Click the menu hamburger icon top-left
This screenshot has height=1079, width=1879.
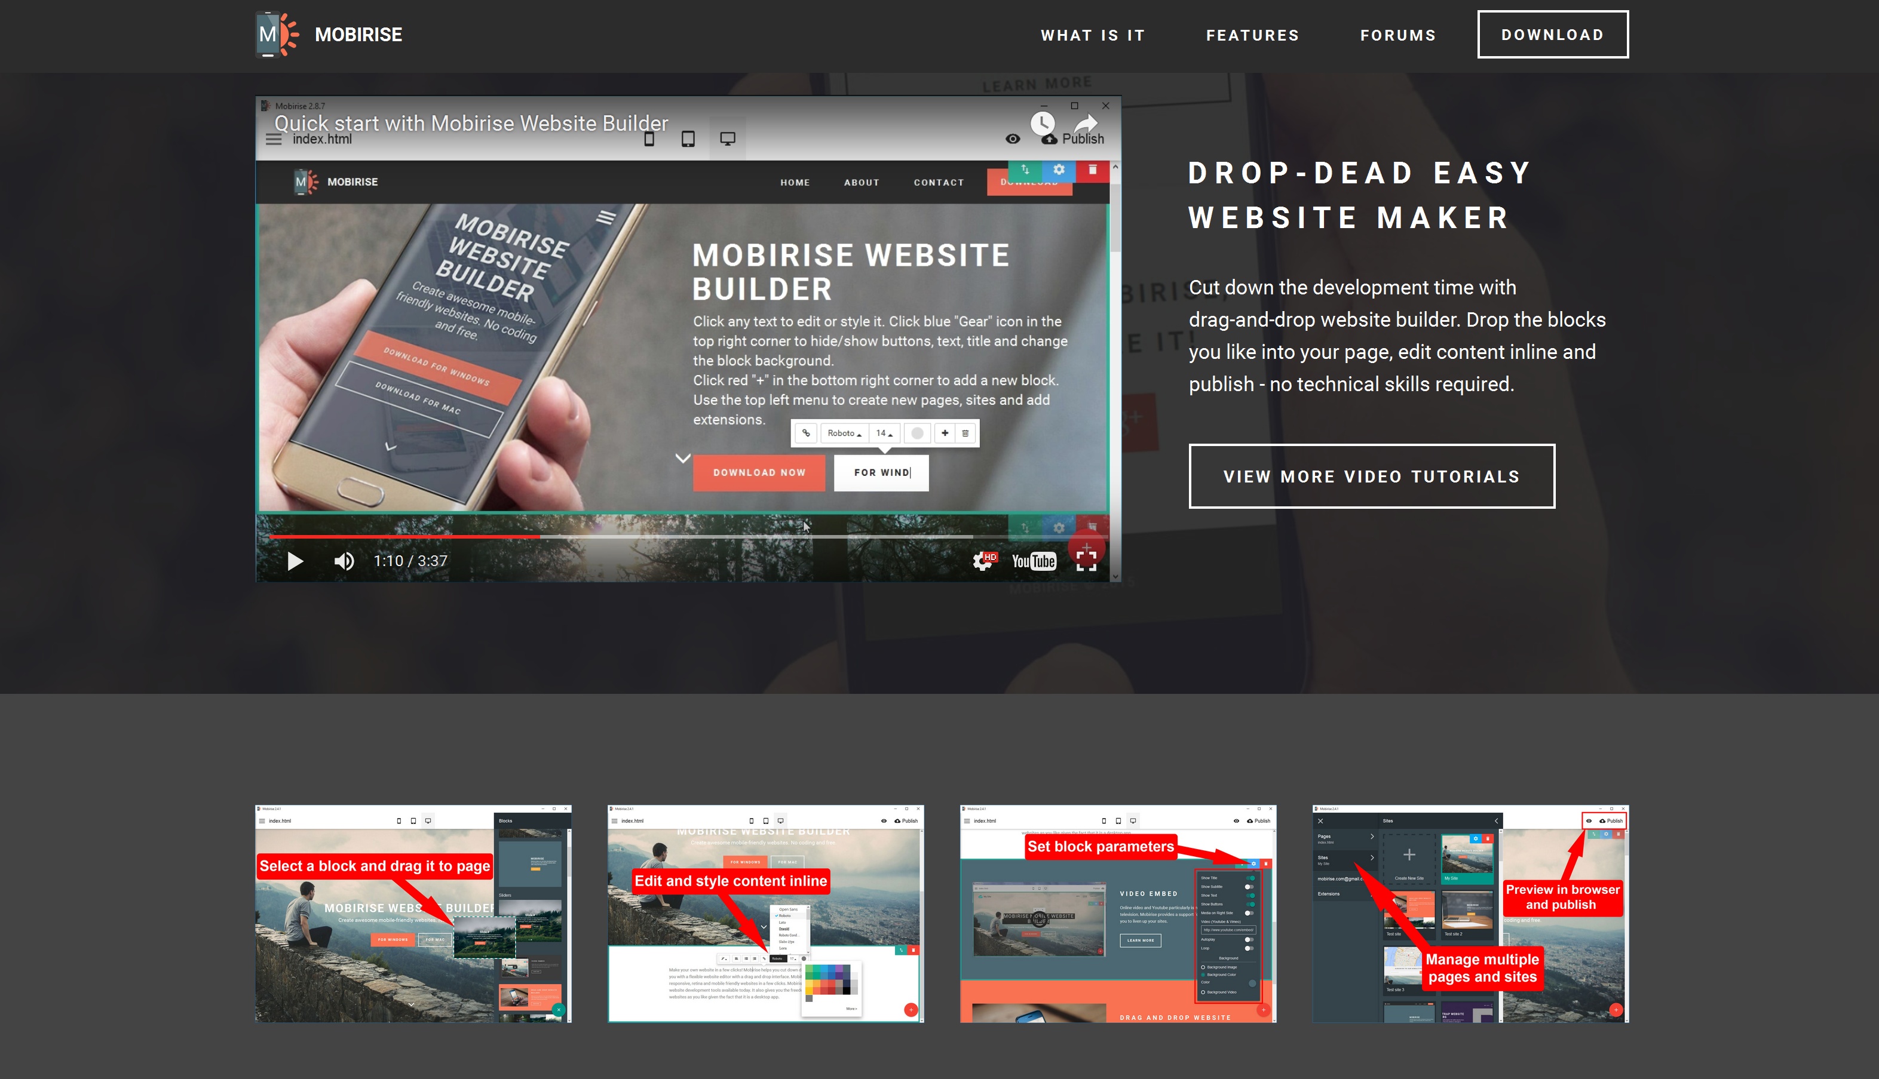coord(275,139)
